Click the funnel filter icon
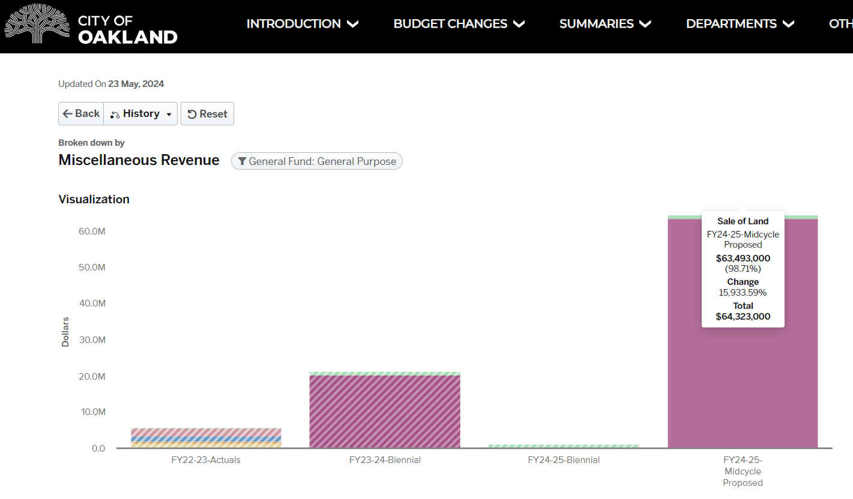 point(242,161)
